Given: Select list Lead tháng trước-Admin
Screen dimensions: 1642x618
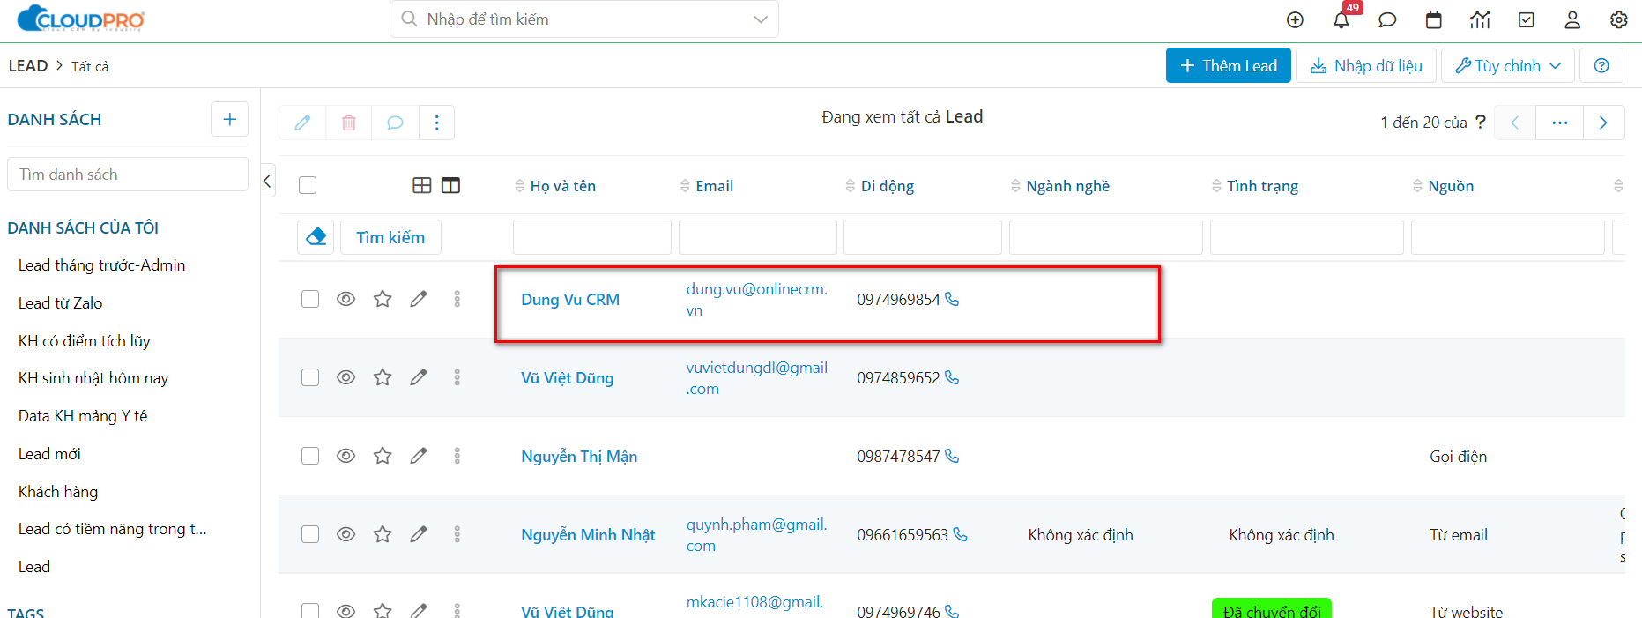Looking at the screenshot, I should 102,265.
